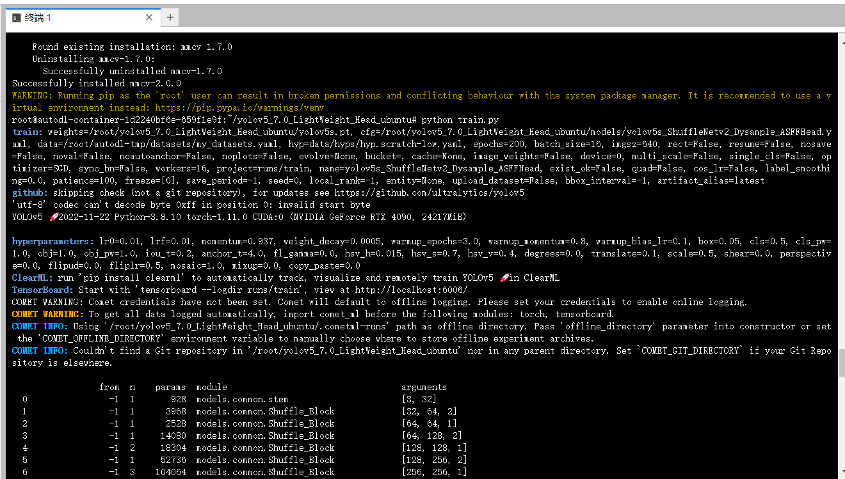The height and width of the screenshot is (479, 845).
Task: Click 'Comet credentials have not been set' text
Action: coord(178,302)
